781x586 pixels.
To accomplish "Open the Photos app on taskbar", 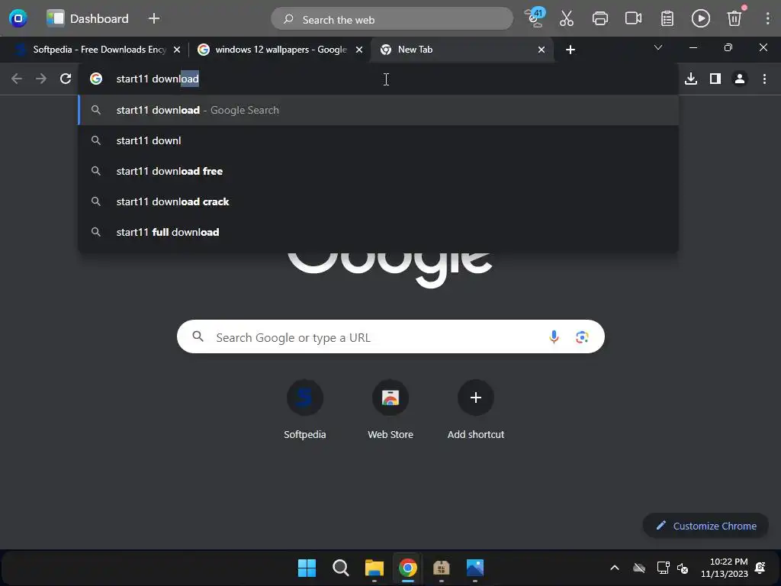I will pos(475,568).
